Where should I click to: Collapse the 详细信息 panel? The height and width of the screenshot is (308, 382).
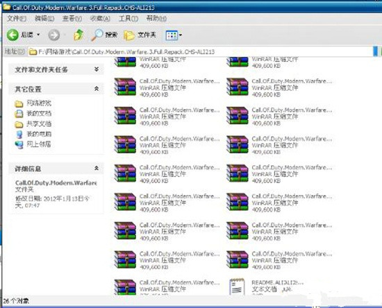coord(97,169)
